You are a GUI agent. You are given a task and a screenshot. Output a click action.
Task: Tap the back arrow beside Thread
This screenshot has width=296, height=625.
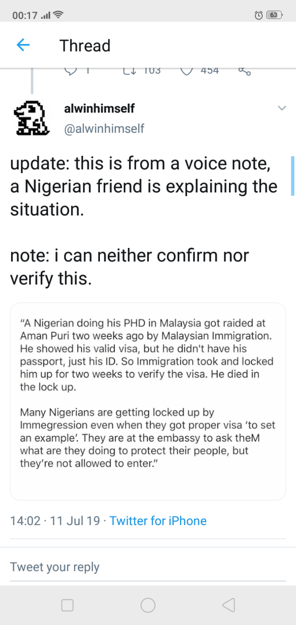23,45
